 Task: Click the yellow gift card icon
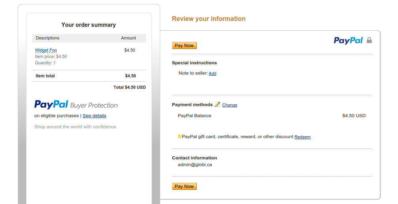pyautogui.click(x=180, y=137)
